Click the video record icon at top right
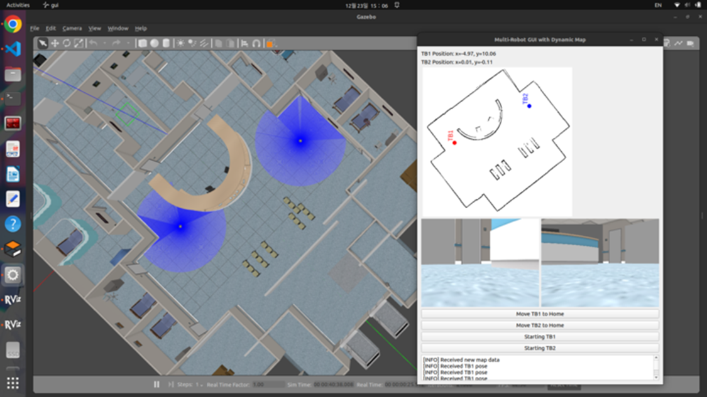Viewport: 707px width, 397px height. point(690,43)
